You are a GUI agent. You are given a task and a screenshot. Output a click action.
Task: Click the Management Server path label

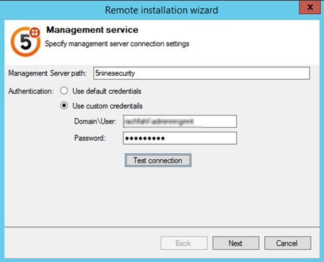[47, 73]
